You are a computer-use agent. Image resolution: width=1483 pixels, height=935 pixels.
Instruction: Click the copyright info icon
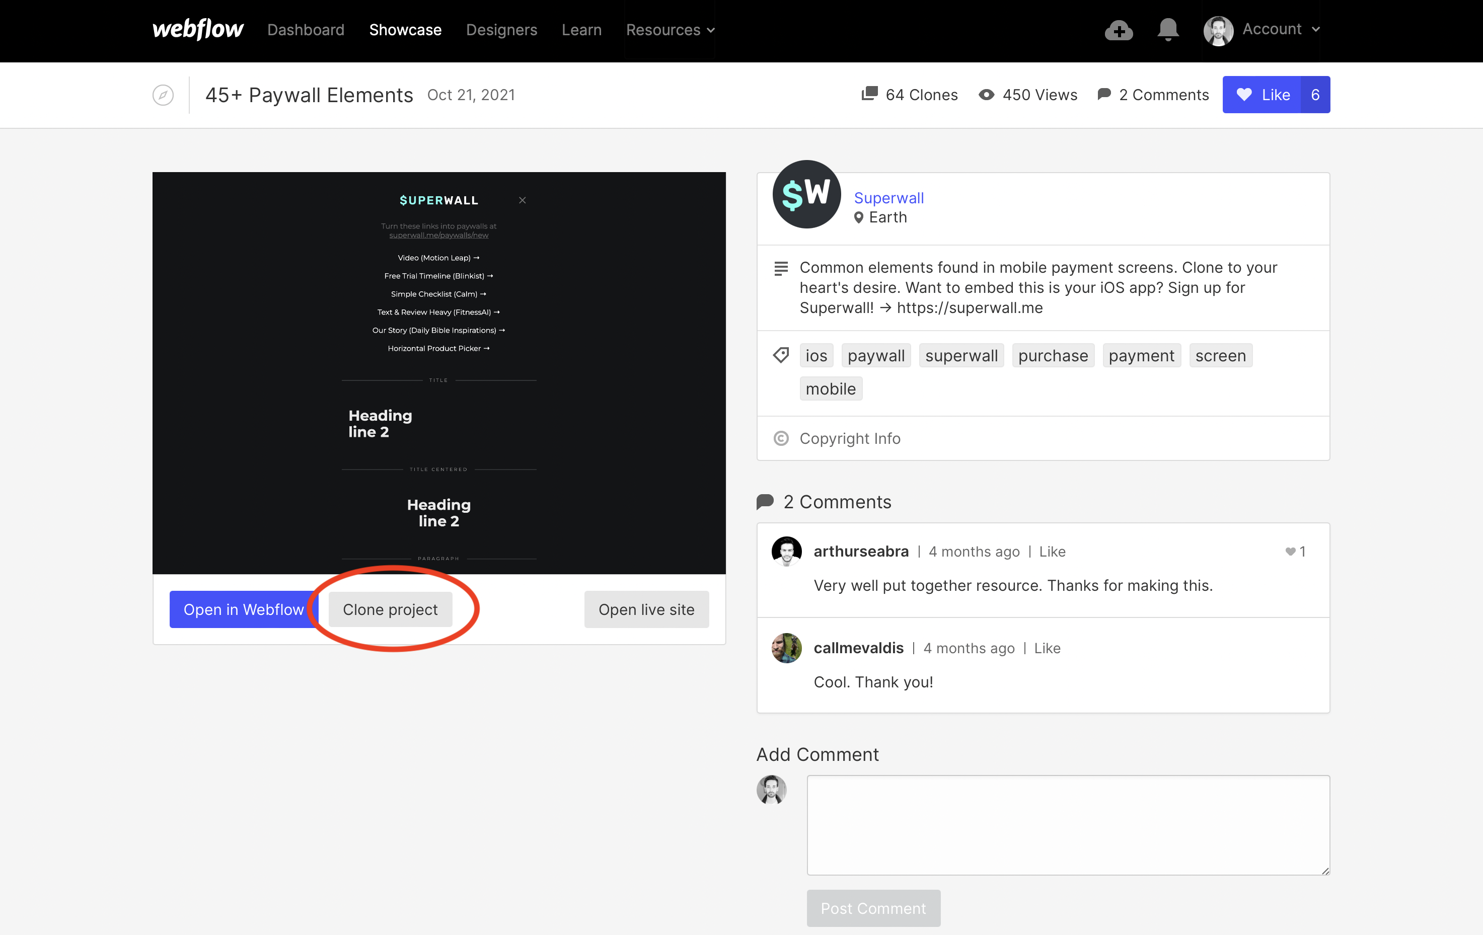pos(781,438)
